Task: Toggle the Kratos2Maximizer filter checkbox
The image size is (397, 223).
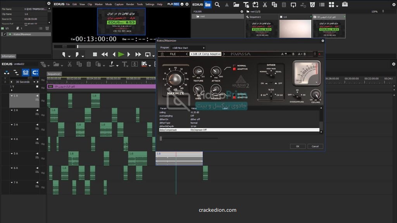Action: point(5,34)
